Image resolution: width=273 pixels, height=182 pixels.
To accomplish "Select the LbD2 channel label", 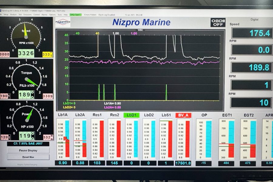I will [149, 115].
